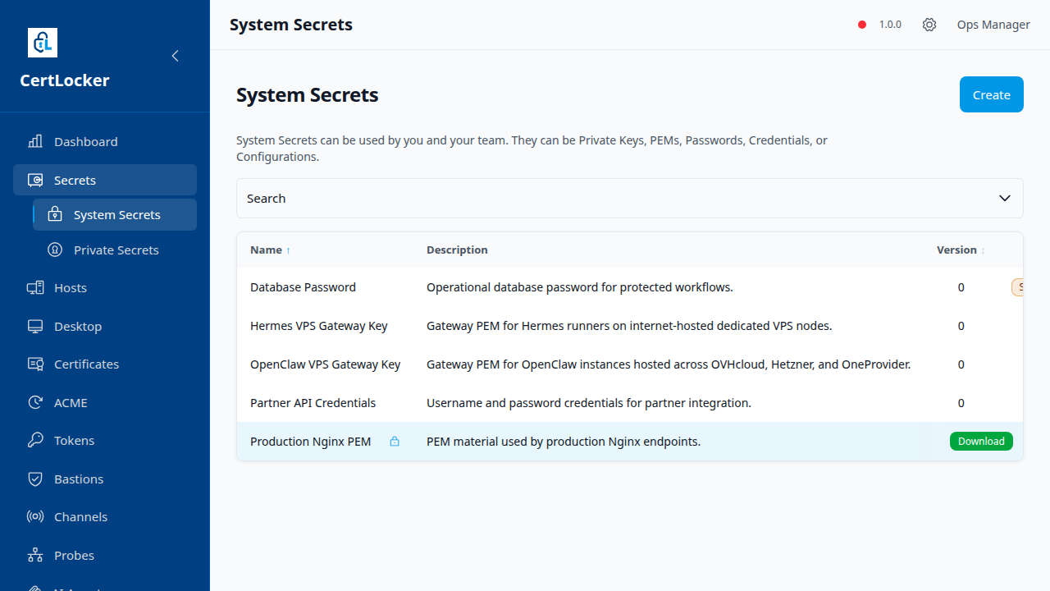
Task: Select Secrets in the sidebar
Action: [105, 180]
